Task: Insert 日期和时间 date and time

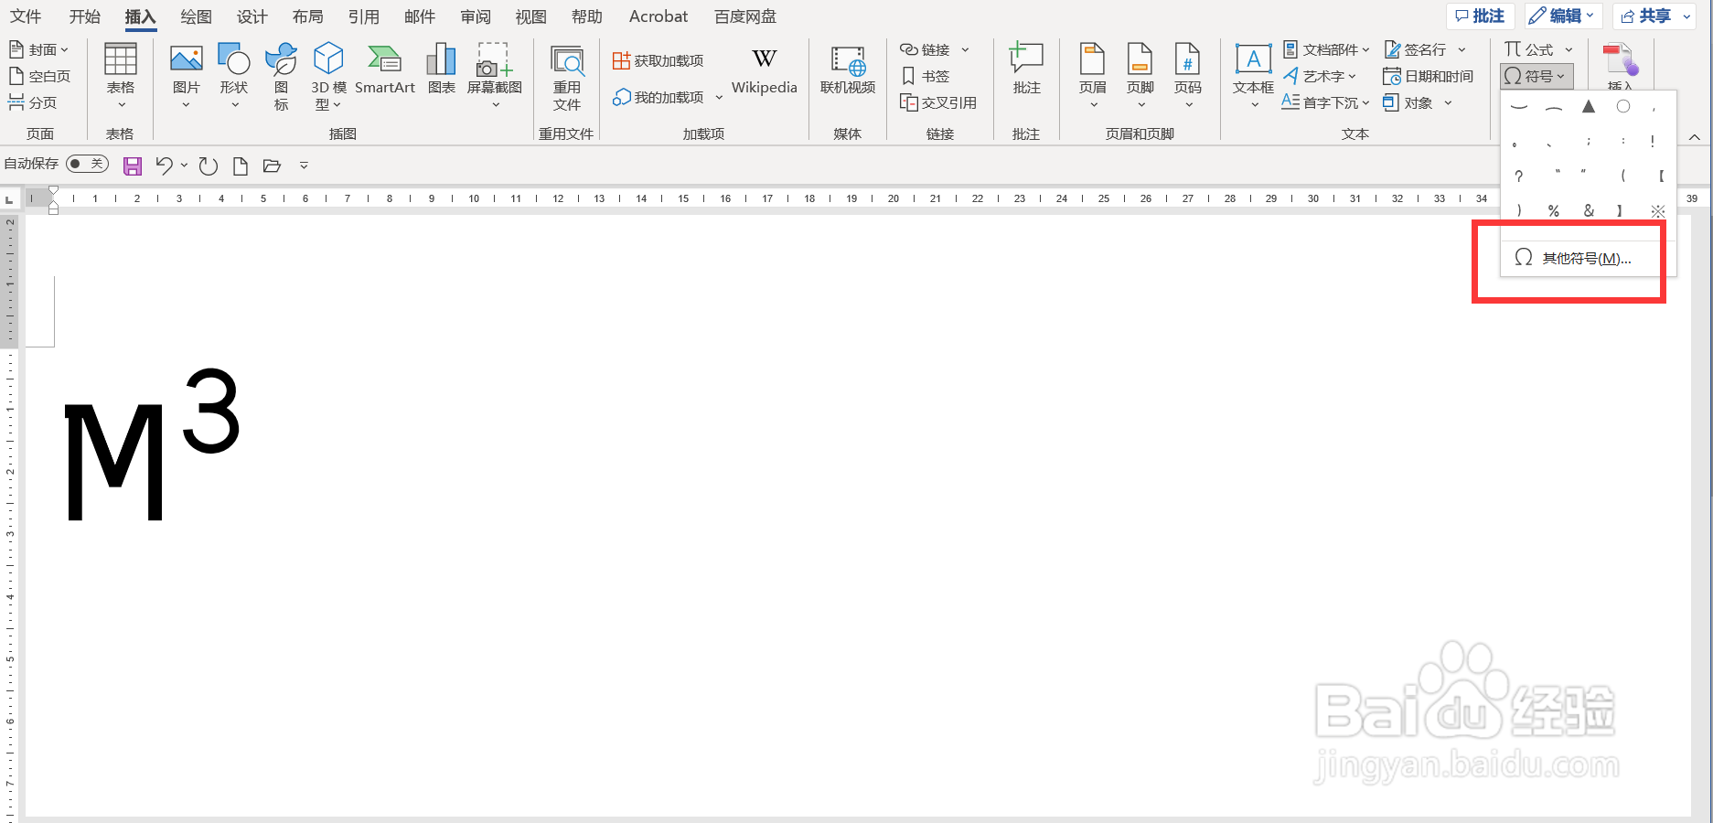Action: coord(1429,76)
